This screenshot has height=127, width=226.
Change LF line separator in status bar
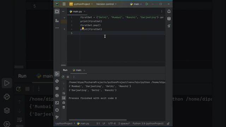click(x=104, y=123)
